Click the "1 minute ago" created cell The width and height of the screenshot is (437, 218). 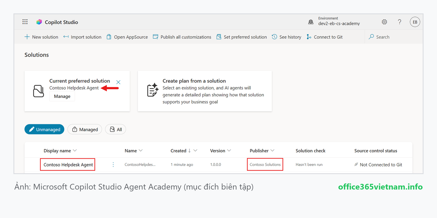182,165
